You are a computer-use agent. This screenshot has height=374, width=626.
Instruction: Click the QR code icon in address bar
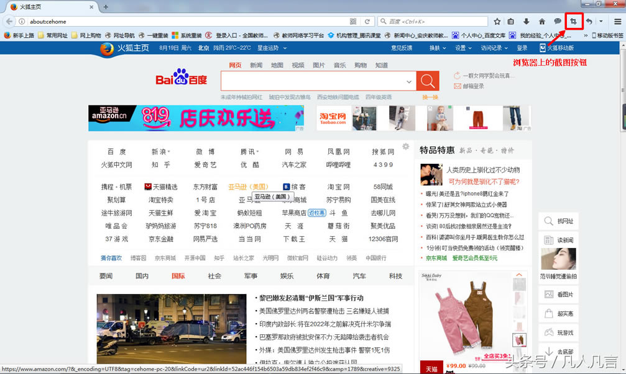[353, 21]
